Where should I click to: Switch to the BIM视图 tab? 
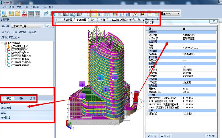[x=81, y=20]
